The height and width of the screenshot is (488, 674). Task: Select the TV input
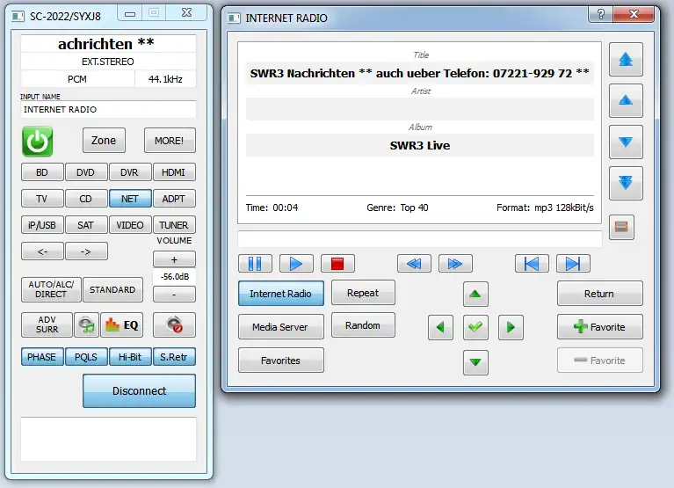42,199
